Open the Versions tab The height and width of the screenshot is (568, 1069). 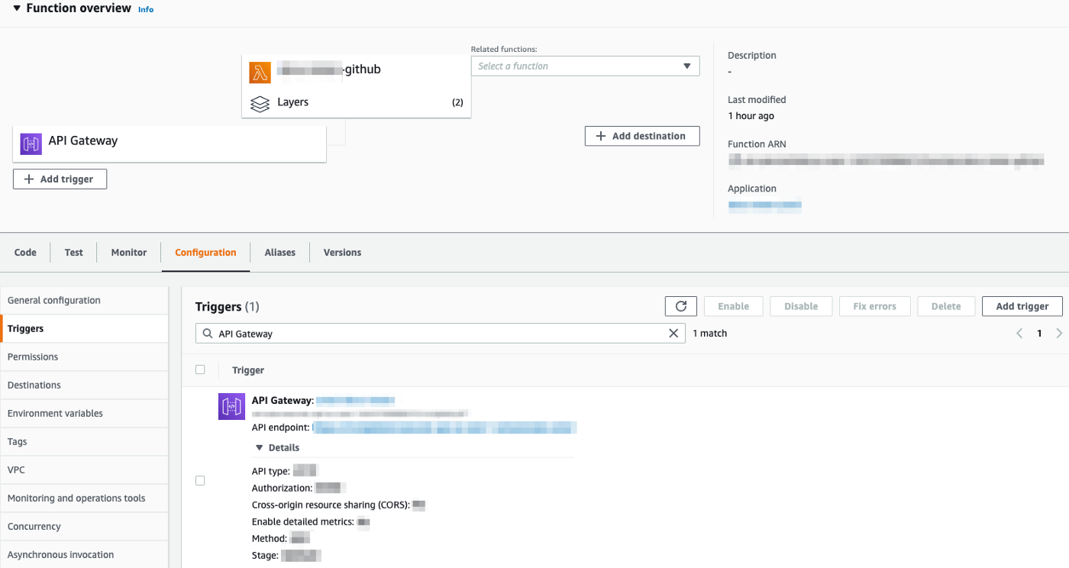(342, 252)
